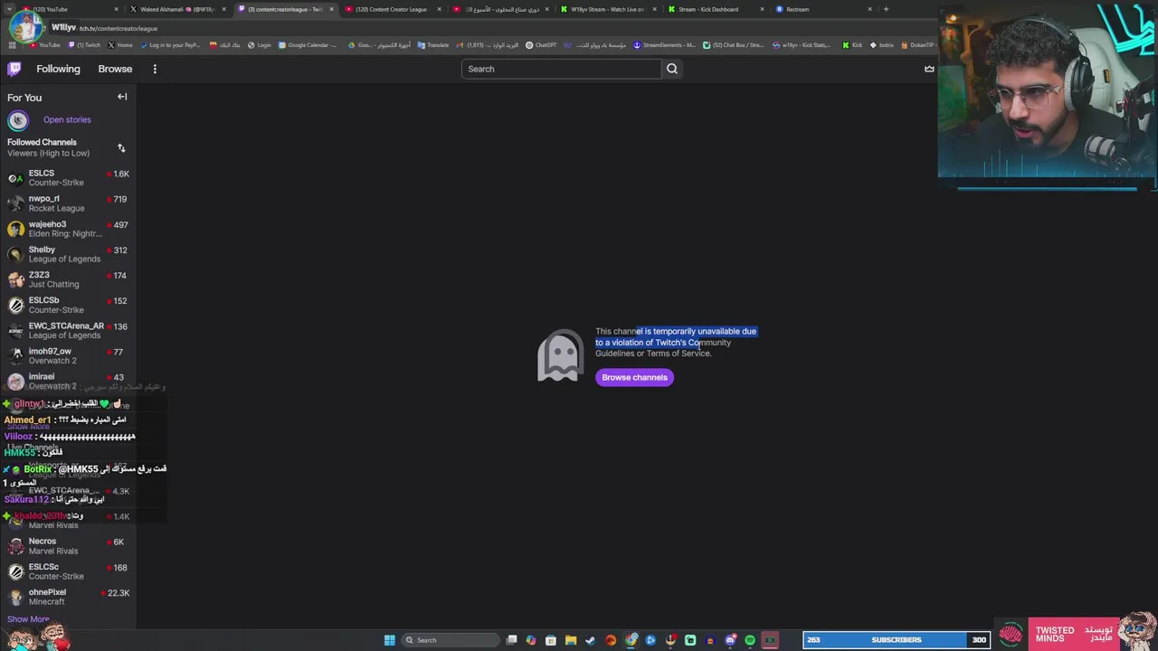Open nwpo_rl Rocket League channel
The image size is (1158, 651).
[x=68, y=203]
